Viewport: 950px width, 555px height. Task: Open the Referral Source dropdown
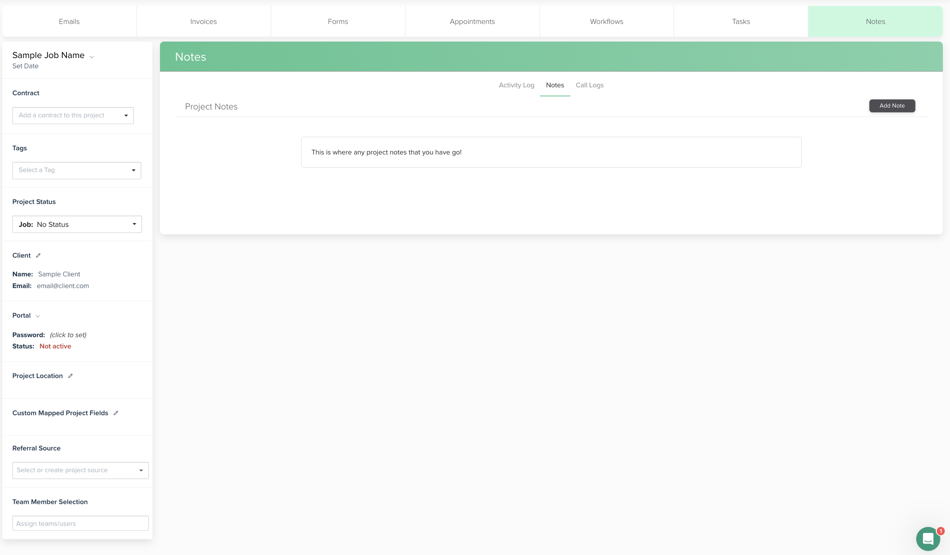80,470
